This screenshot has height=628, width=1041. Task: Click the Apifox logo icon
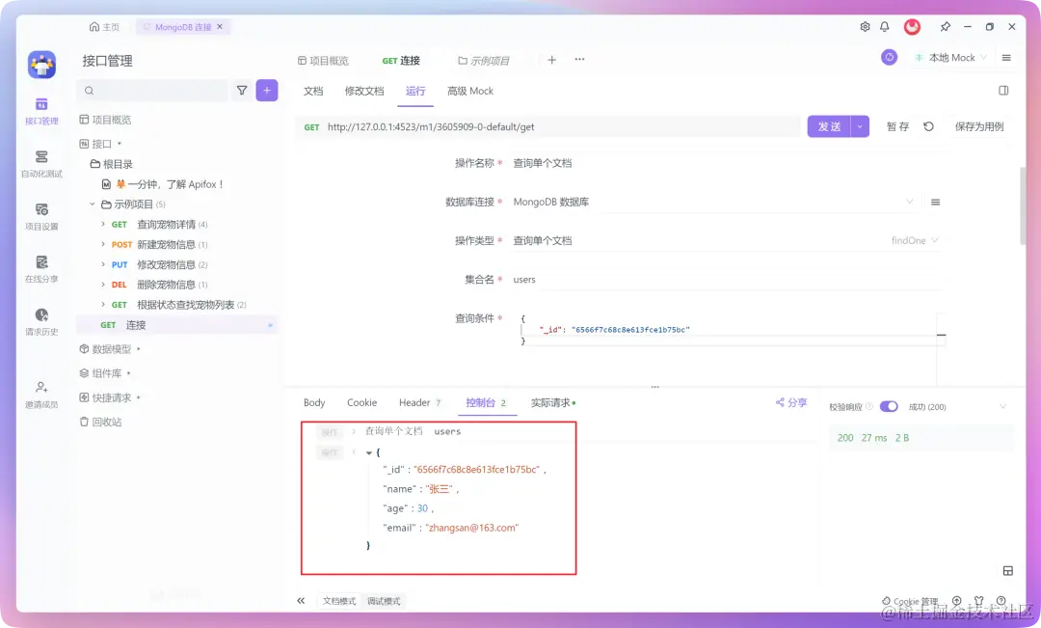41,65
